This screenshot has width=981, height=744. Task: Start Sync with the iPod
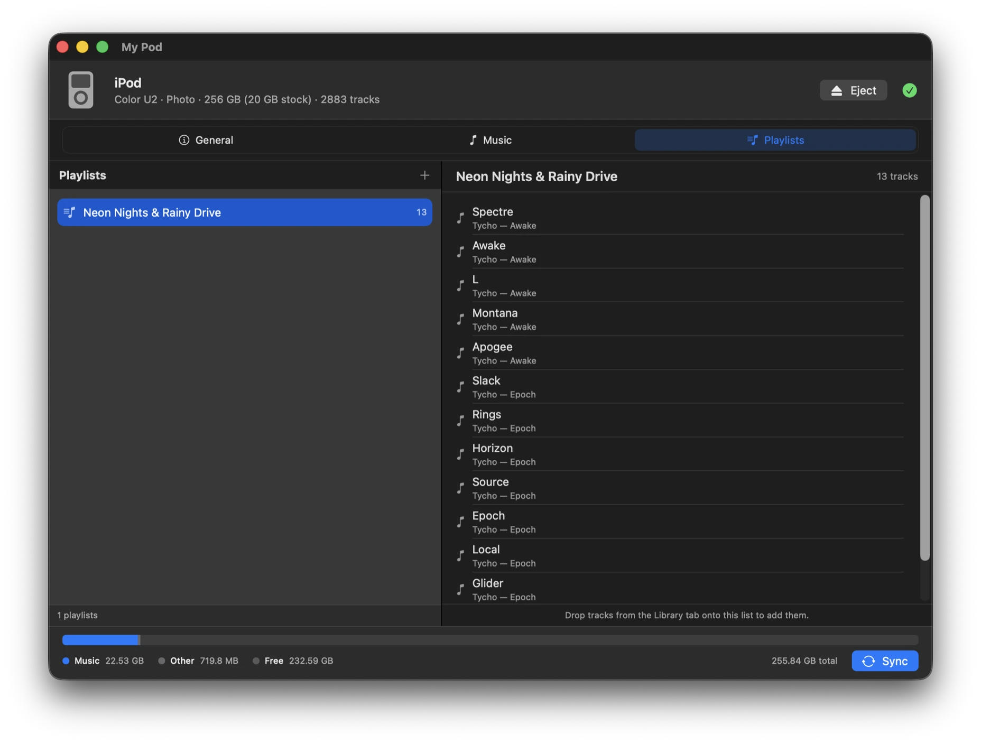[x=885, y=661]
